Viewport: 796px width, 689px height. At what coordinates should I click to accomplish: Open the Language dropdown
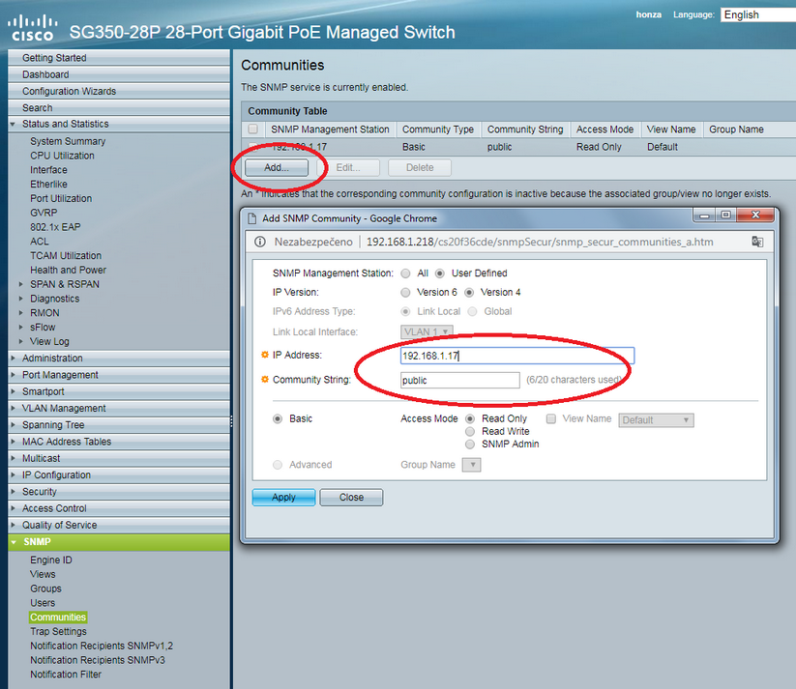point(758,14)
